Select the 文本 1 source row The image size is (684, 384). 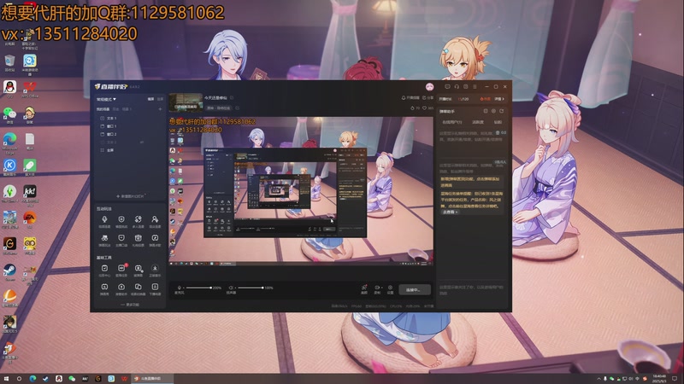130,118
